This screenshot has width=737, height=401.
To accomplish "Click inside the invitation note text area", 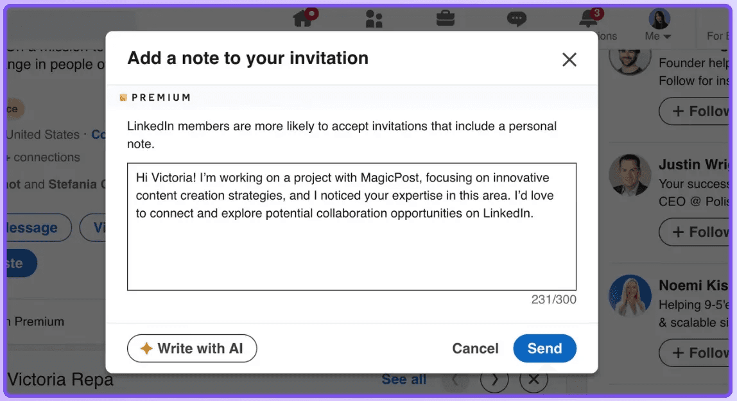I will 352,226.
